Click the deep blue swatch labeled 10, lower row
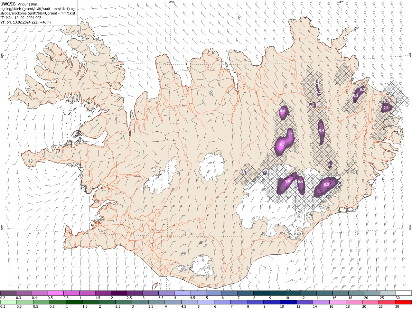Viewport: 412px width, 309px height. tap(288, 302)
